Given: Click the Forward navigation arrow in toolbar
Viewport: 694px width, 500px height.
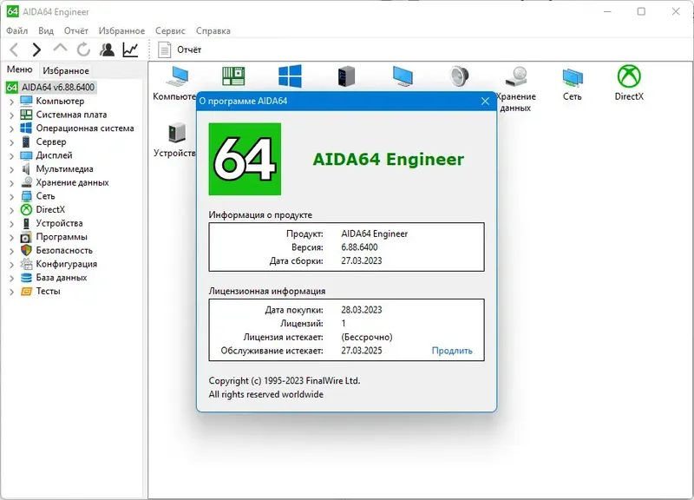Looking at the screenshot, I should [x=36, y=49].
